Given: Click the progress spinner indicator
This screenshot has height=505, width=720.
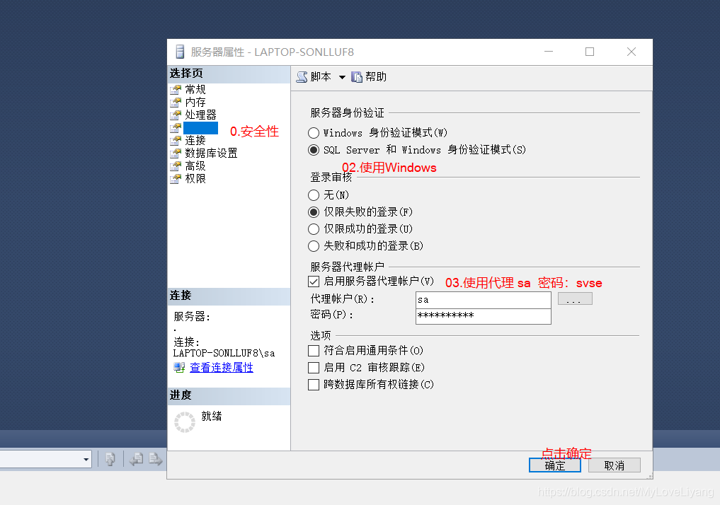Looking at the screenshot, I should 185,422.
